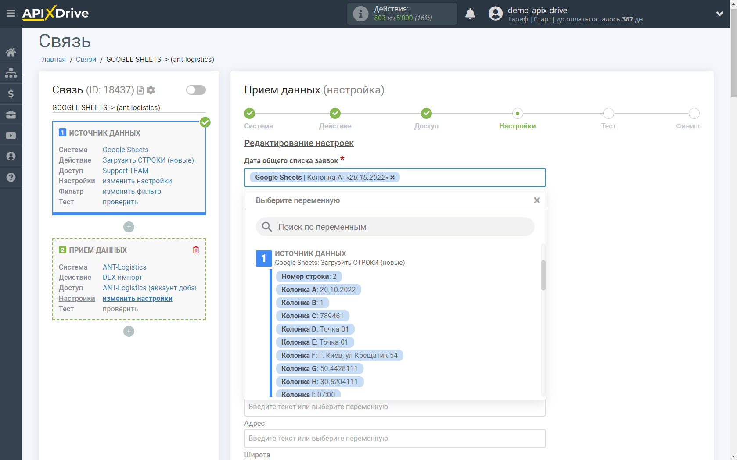Viewport: 737px width, 460px height.
Task: Select variable Колонка B: 1
Action: 302,303
